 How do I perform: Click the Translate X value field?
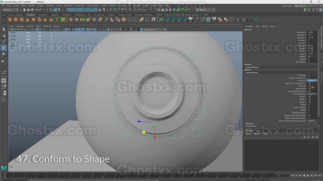click(x=312, y=33)
